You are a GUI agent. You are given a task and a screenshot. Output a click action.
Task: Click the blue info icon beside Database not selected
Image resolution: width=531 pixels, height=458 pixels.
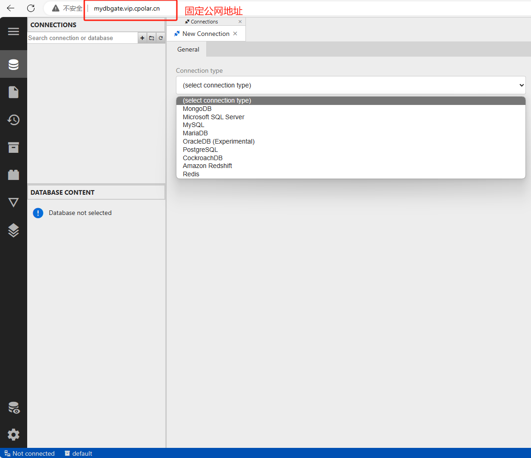pyautogui.click(x=38, y=213)
